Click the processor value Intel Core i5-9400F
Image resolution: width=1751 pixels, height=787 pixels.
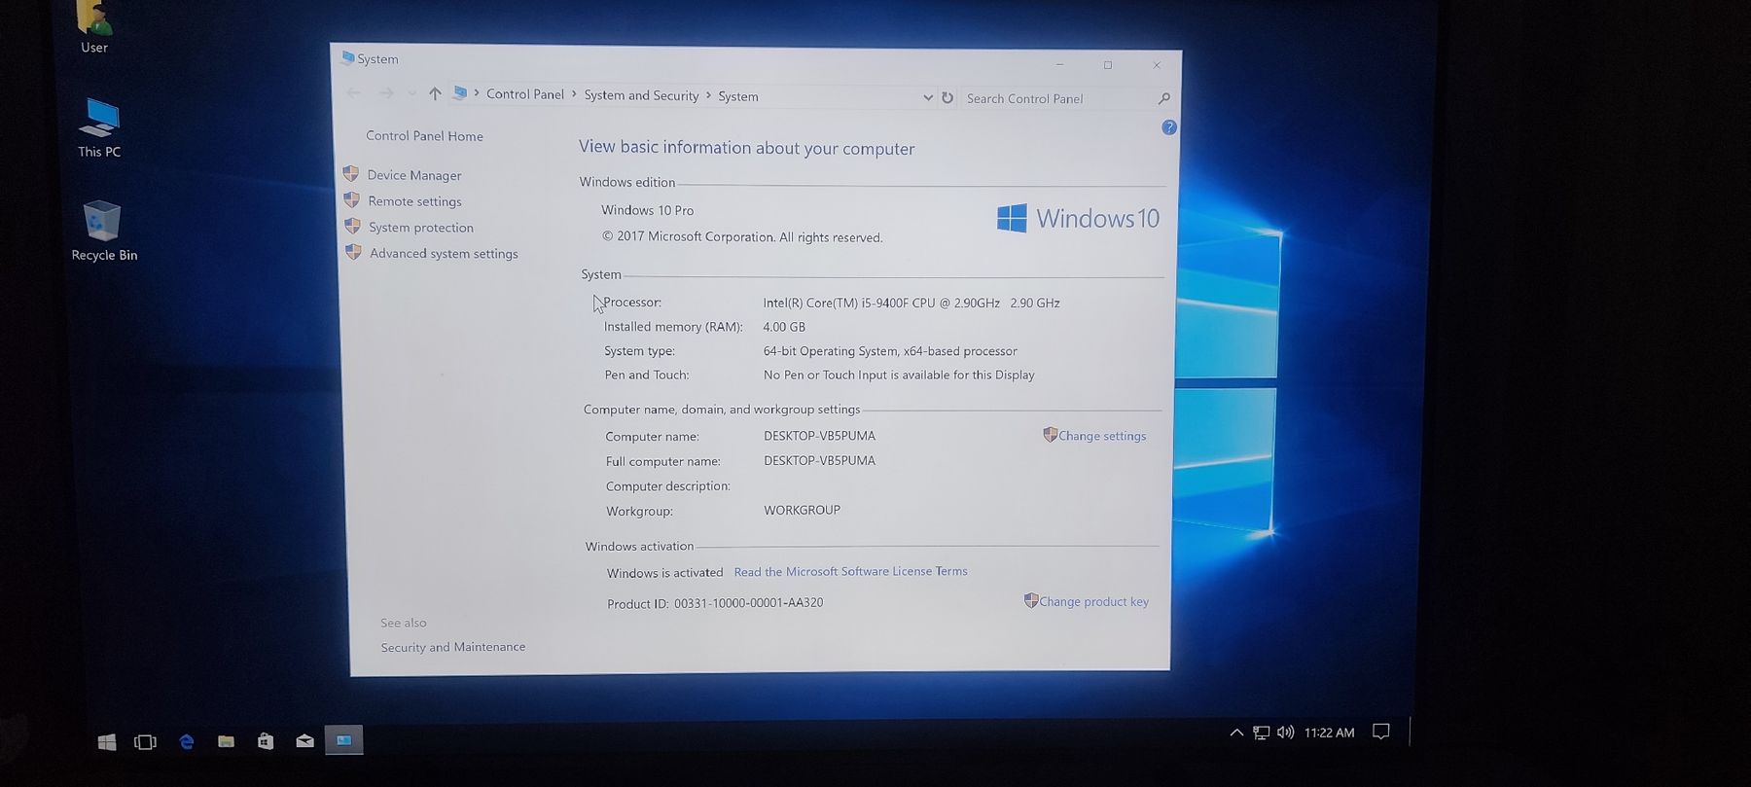(x=911, y=303)
